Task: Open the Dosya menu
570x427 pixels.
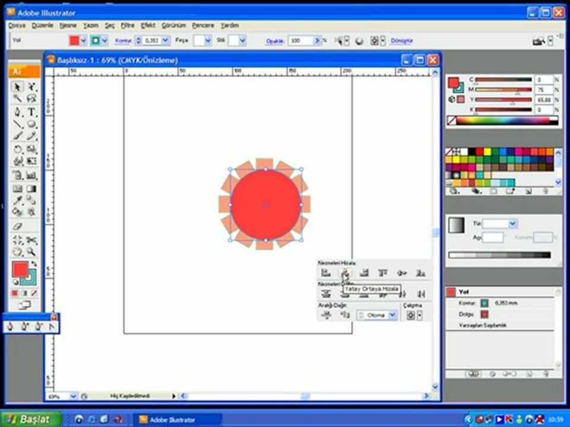Action: pos(17,26)
